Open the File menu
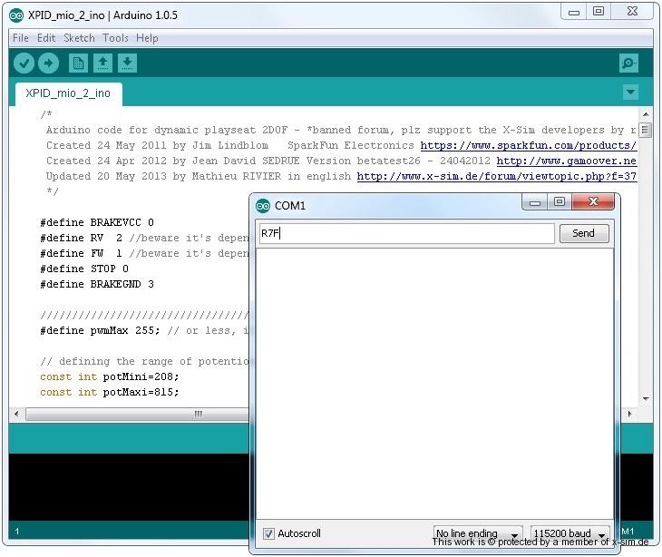Image resolution: width=662 pixels, height=557 pixels. coord(20,38)
